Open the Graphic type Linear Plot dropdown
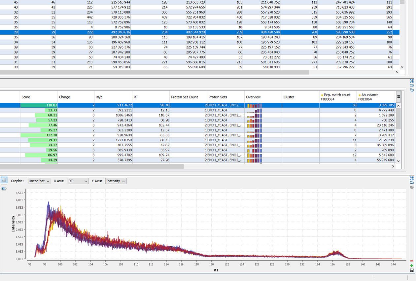 [x=39, y=181]
